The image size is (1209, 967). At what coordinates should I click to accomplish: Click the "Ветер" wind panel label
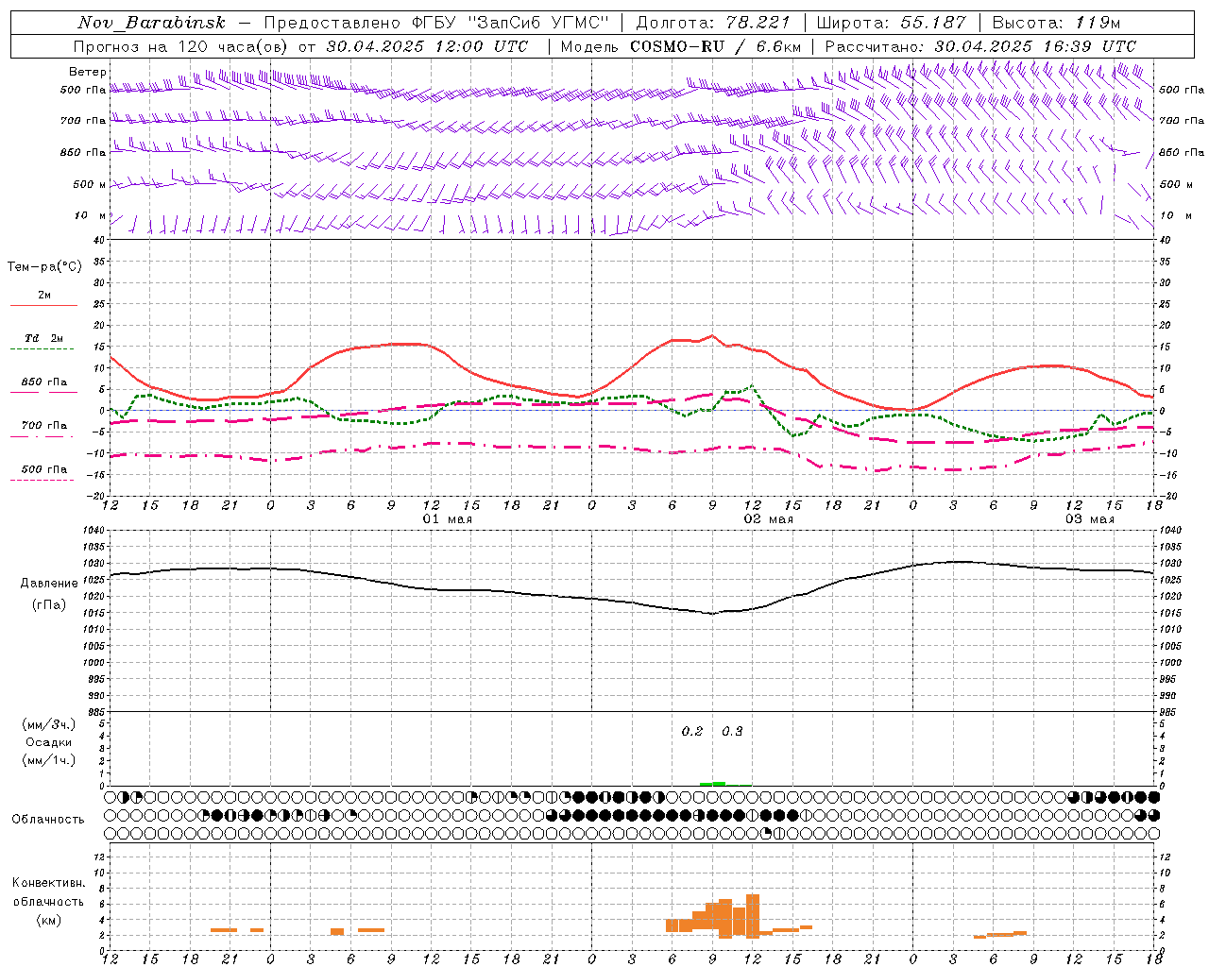tap(87, 72)
